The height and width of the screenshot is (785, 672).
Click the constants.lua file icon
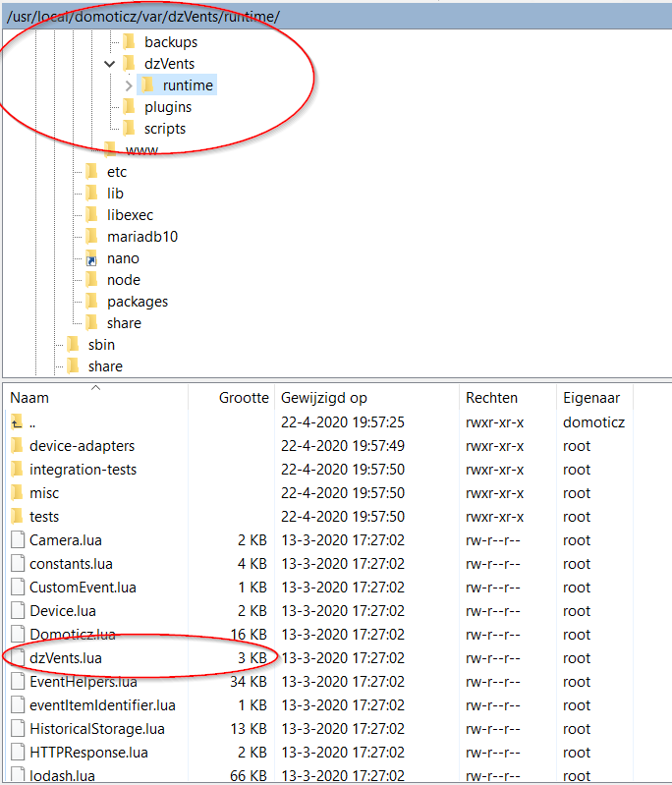18,563
